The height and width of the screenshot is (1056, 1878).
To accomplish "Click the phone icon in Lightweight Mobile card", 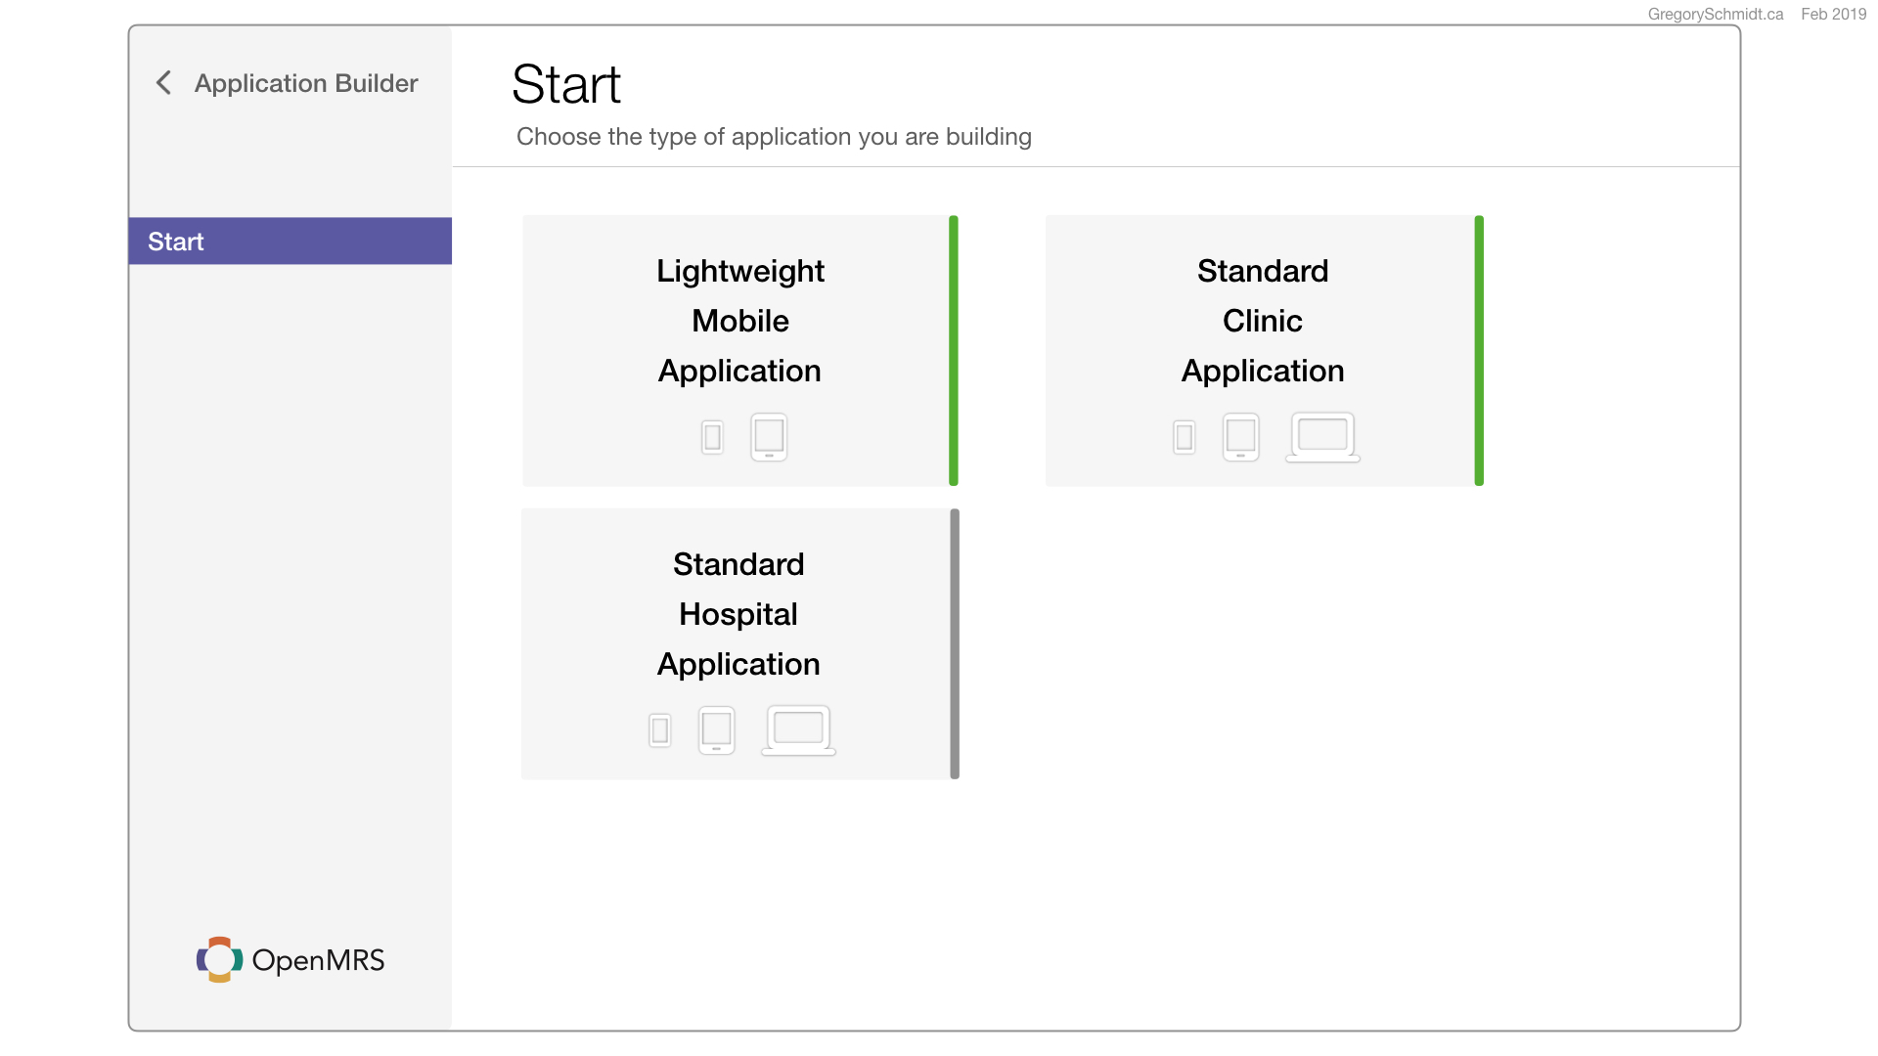I will click(x=712, y=437).
